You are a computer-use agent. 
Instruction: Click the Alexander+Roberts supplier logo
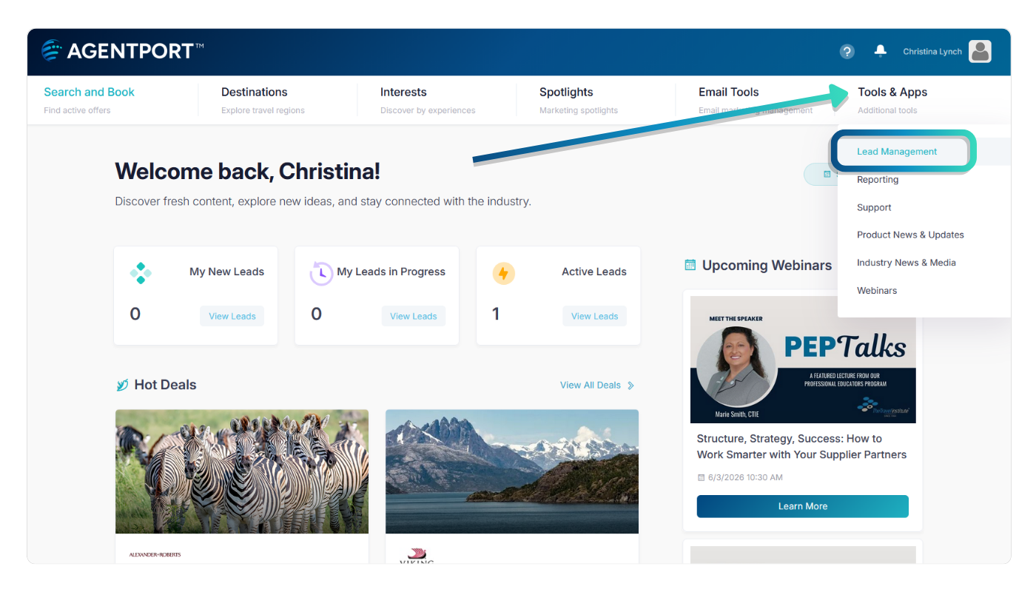(155, 554)
